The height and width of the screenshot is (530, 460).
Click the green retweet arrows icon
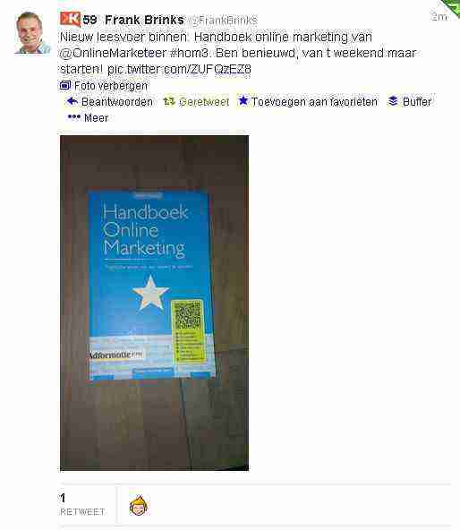(x=169, y=101)
